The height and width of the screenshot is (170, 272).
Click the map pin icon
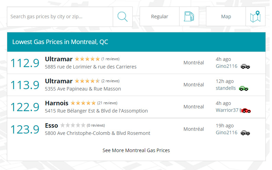[255, 17]
